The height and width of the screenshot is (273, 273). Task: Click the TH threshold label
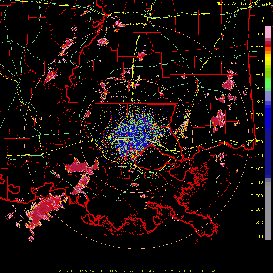(x=261, y=236)
